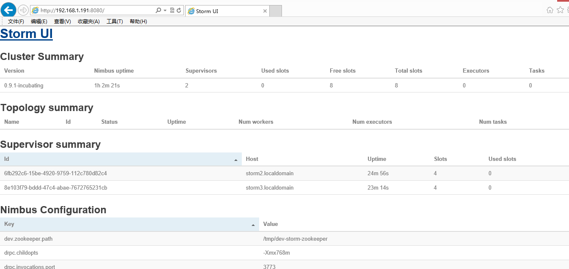Click the Tasks column header
The image size is (569, 269).
536,71
